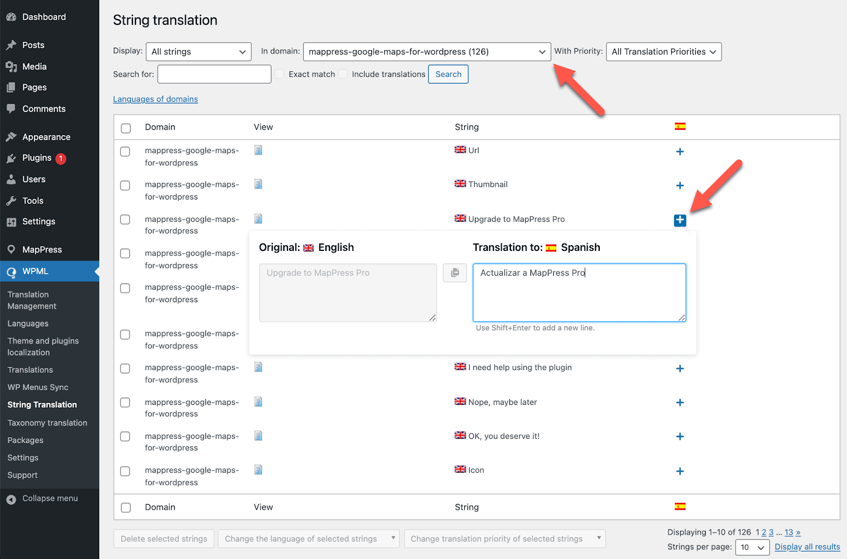Focus the Search for text field
Viewport: 847px width, 559px height.
[214, 74]
